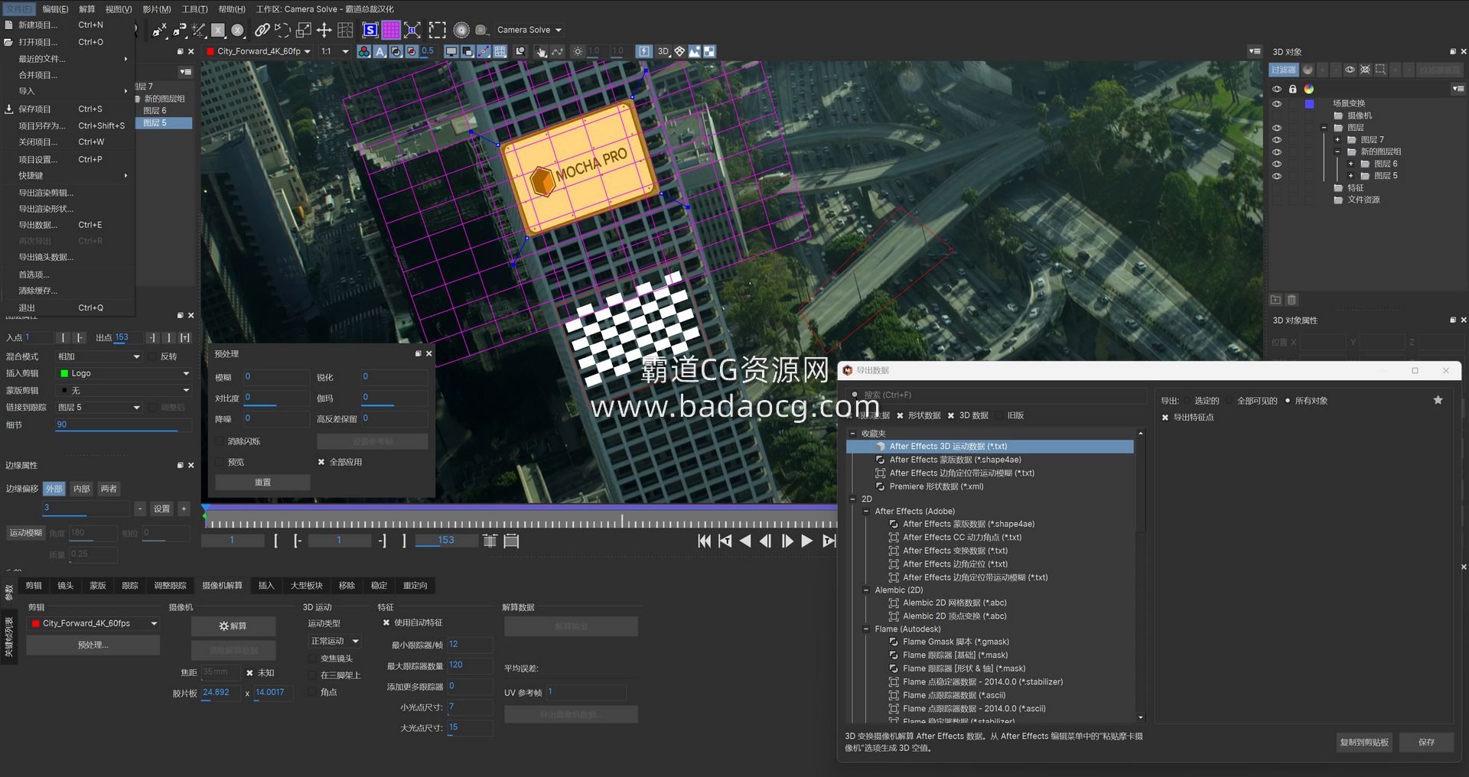Click 复制到剪贴板 button
The height and width of the screenshot is (777, 1469).
click(1364, 742)
